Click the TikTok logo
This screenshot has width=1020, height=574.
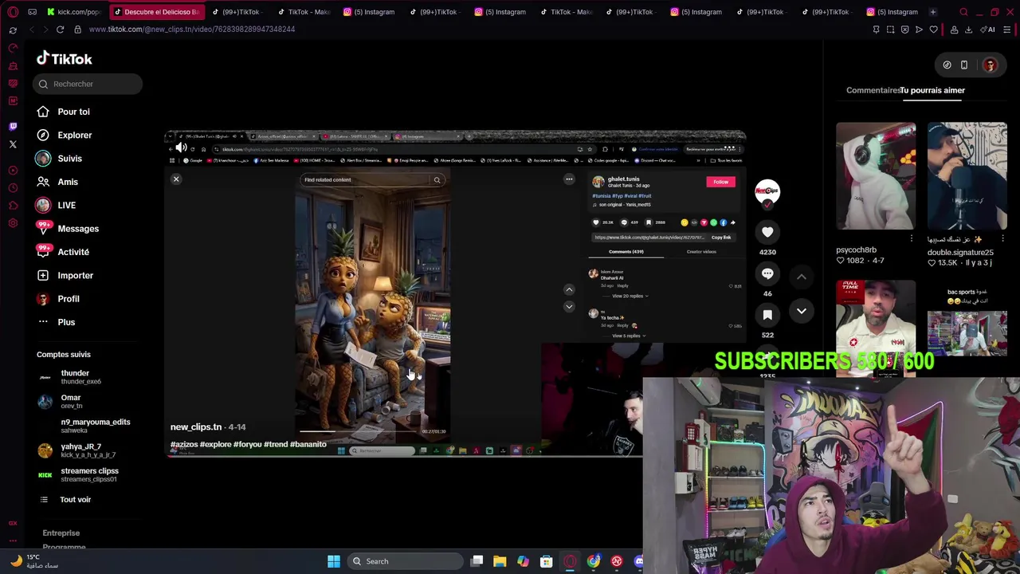[64, 58]
